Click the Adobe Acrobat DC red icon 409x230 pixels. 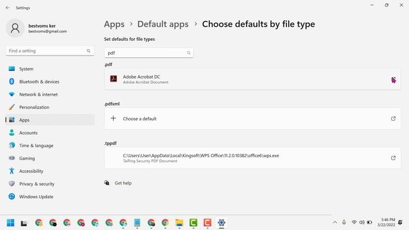114,79
